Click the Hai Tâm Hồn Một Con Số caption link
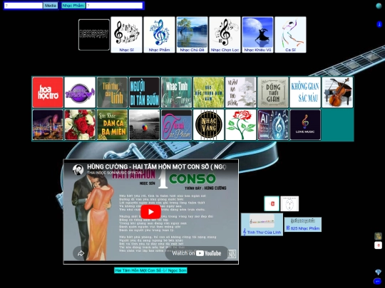The width and height of the screenshot is (385, 288). coord(150,270)
